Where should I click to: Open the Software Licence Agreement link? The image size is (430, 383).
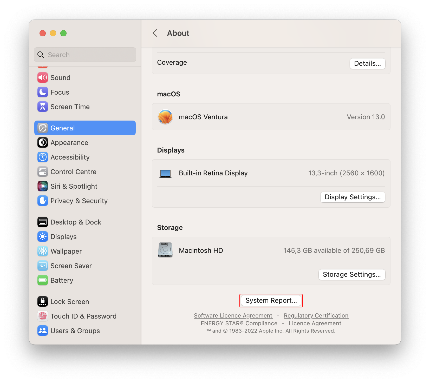[x=233, y=315]
